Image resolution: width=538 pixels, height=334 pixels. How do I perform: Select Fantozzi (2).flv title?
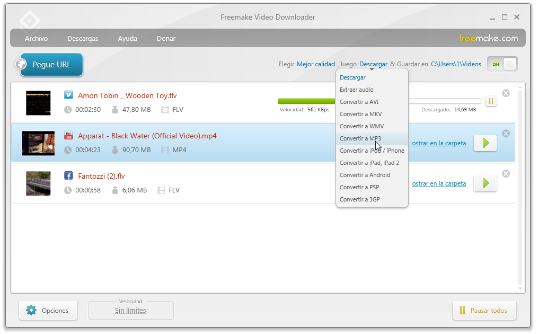tap(102, 176)
